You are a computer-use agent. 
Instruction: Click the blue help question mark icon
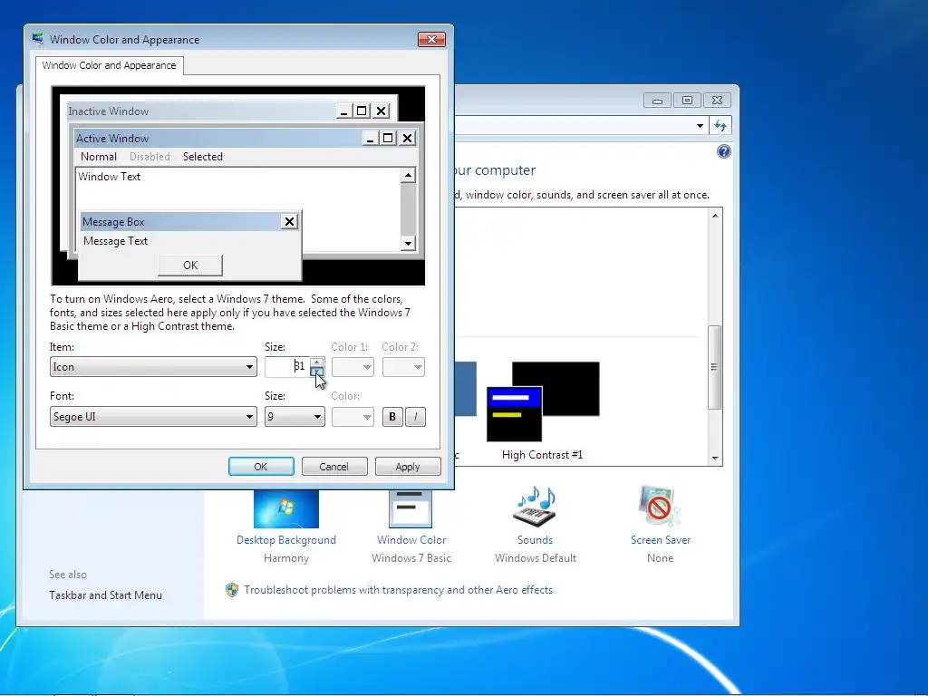pos(723,151)
